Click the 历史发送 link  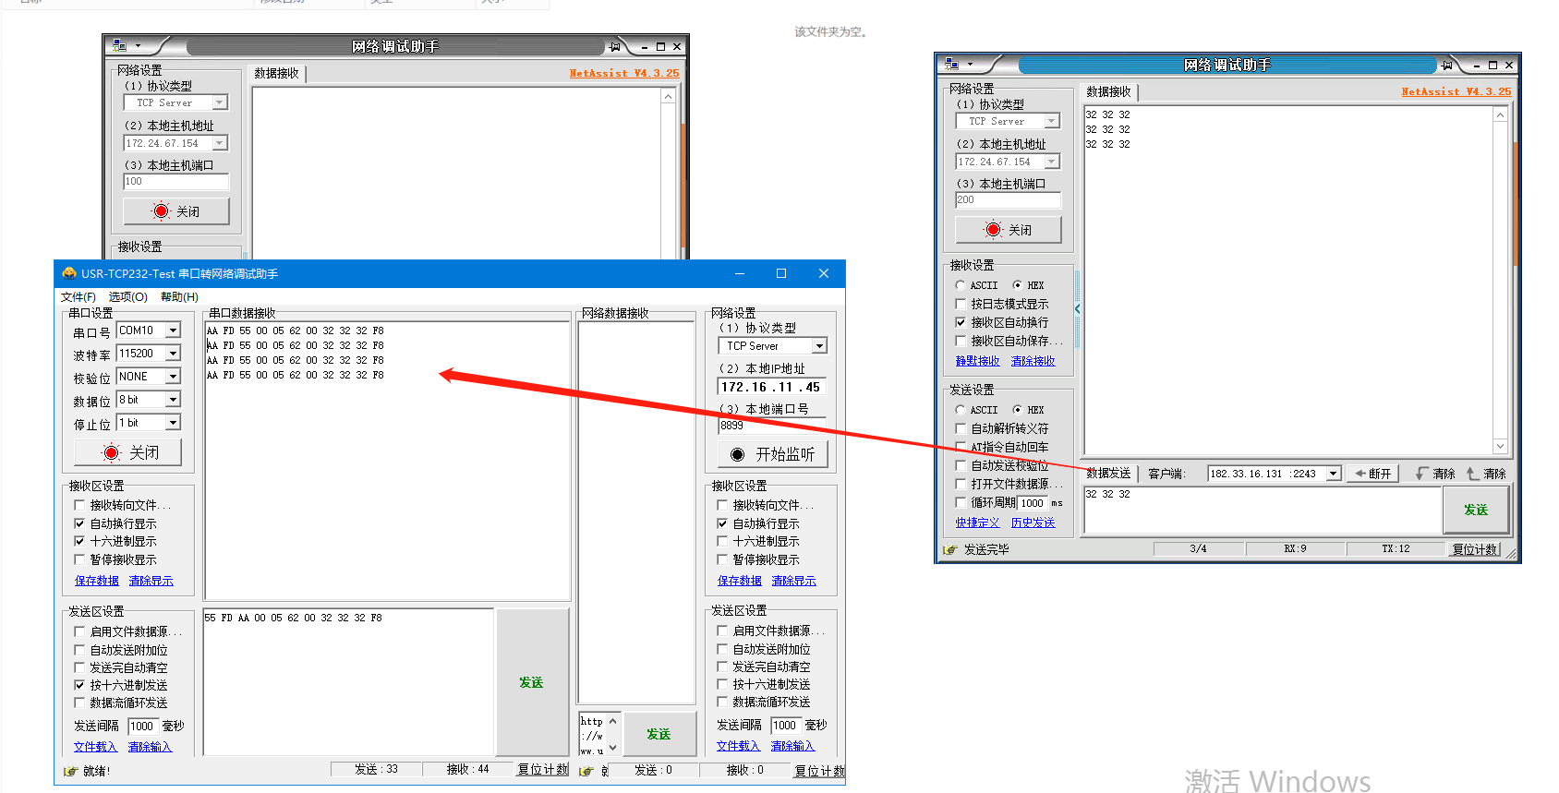(1033, 523)
